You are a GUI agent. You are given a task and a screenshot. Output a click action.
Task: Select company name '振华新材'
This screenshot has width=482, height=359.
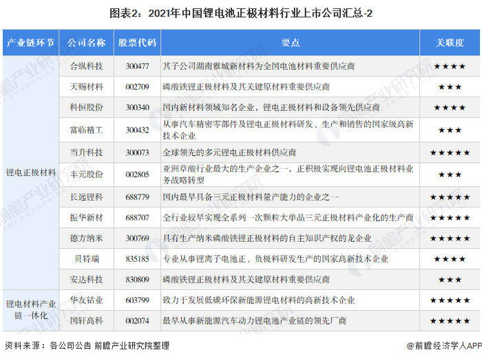(86, 218)
